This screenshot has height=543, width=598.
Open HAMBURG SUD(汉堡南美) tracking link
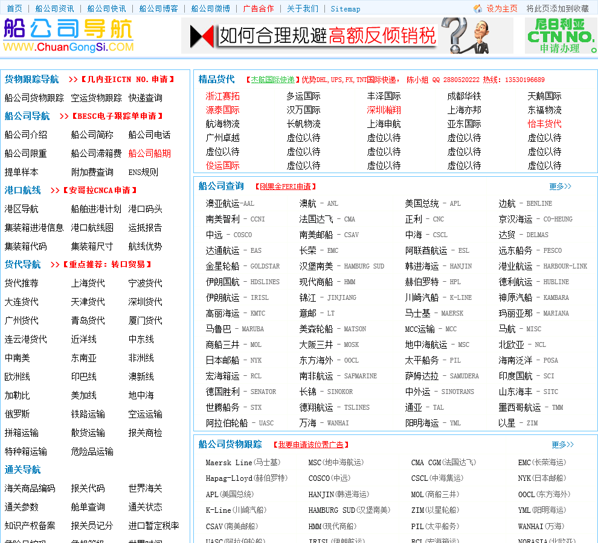pos(349,510)
